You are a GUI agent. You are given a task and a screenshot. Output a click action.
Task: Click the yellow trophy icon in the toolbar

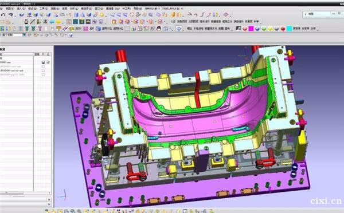tap(58, 29)
